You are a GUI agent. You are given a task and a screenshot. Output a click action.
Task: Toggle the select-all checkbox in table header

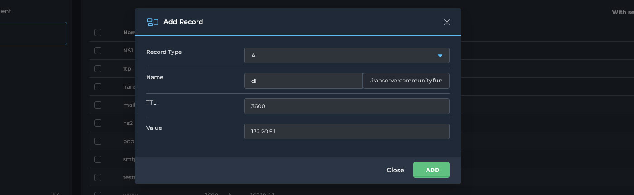point(98,33)
